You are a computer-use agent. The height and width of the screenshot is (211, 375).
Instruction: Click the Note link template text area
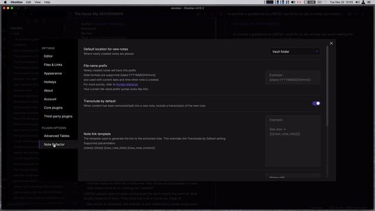click(293, 141)
